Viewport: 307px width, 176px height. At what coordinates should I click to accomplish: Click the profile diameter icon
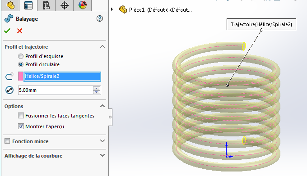9,90
